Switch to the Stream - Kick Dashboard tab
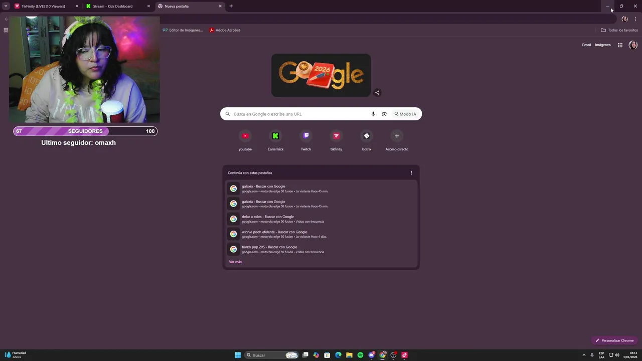The height and width of the screenshot is (361, 642). pos(113,6)
